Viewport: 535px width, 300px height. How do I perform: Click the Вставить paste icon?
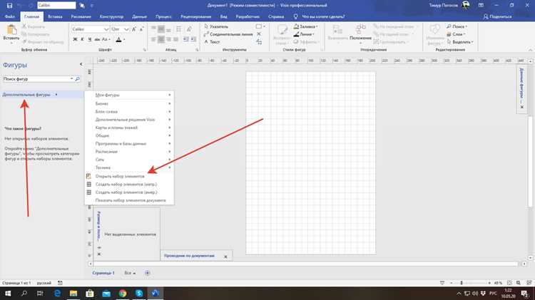pos(11,30)
